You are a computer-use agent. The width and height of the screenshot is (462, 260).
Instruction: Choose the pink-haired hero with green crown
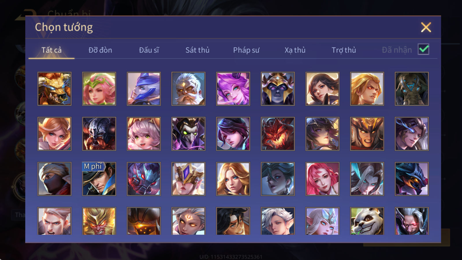(x=99, y=89)
